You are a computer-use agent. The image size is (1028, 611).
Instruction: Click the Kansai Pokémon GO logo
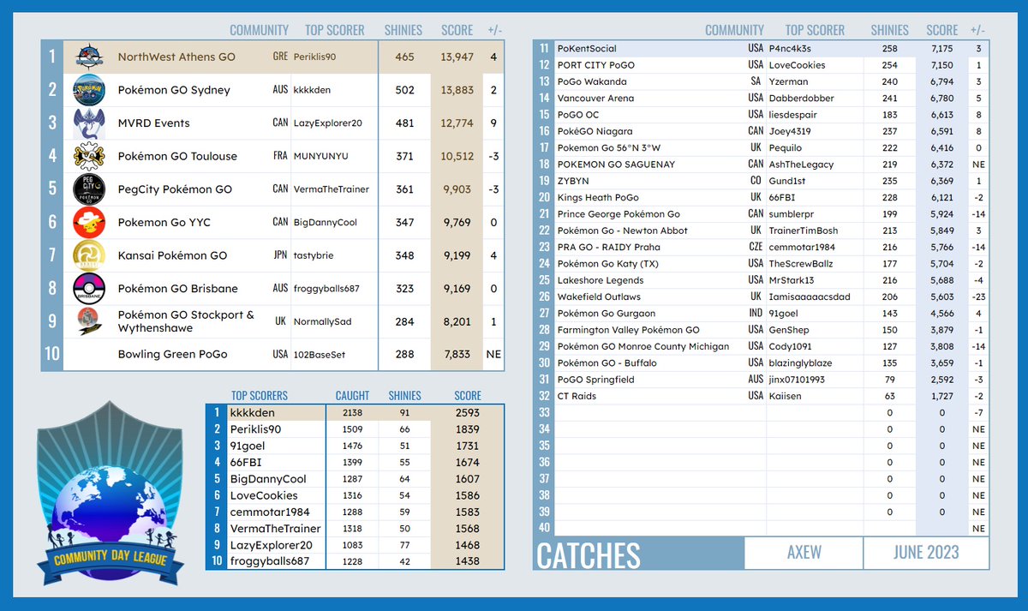[90, 255]
